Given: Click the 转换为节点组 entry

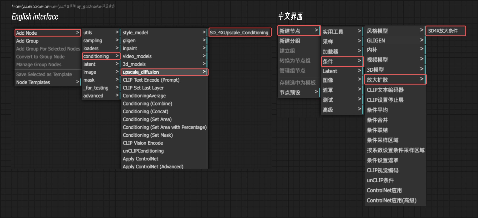Looking at the screenshot, I should 299,61.
